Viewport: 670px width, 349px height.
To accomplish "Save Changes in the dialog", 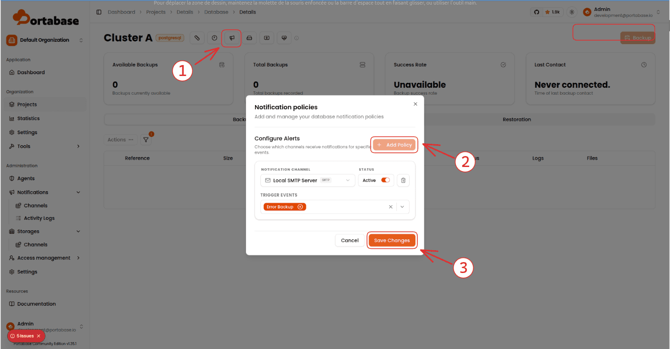I will coord(392,241).
